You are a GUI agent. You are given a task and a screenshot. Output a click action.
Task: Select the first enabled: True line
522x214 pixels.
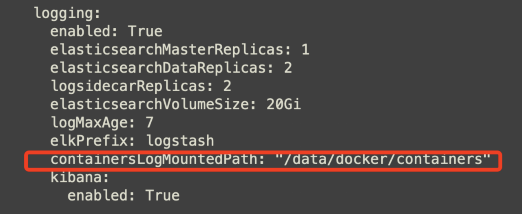point(106,31)
